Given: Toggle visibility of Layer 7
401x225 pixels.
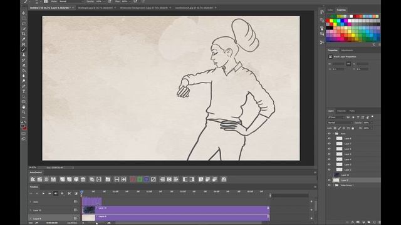Looking at the screenshot, I should pos(329,144).
